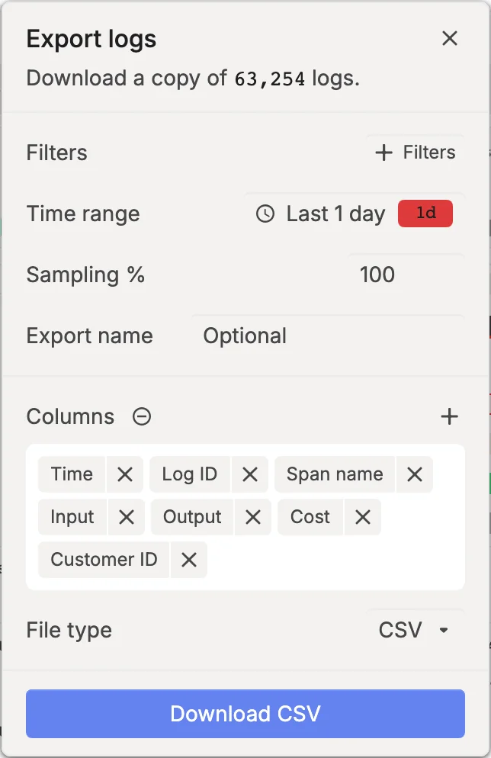Click the red 1d time badge
The image size is (491, 758).
click(425, 214)
